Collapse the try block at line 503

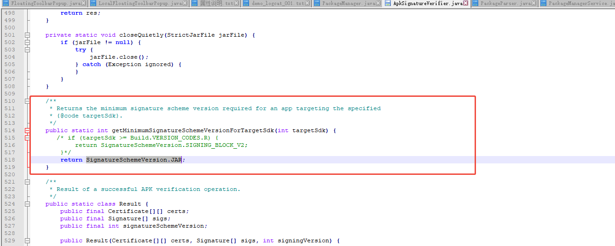click(27, 50)
